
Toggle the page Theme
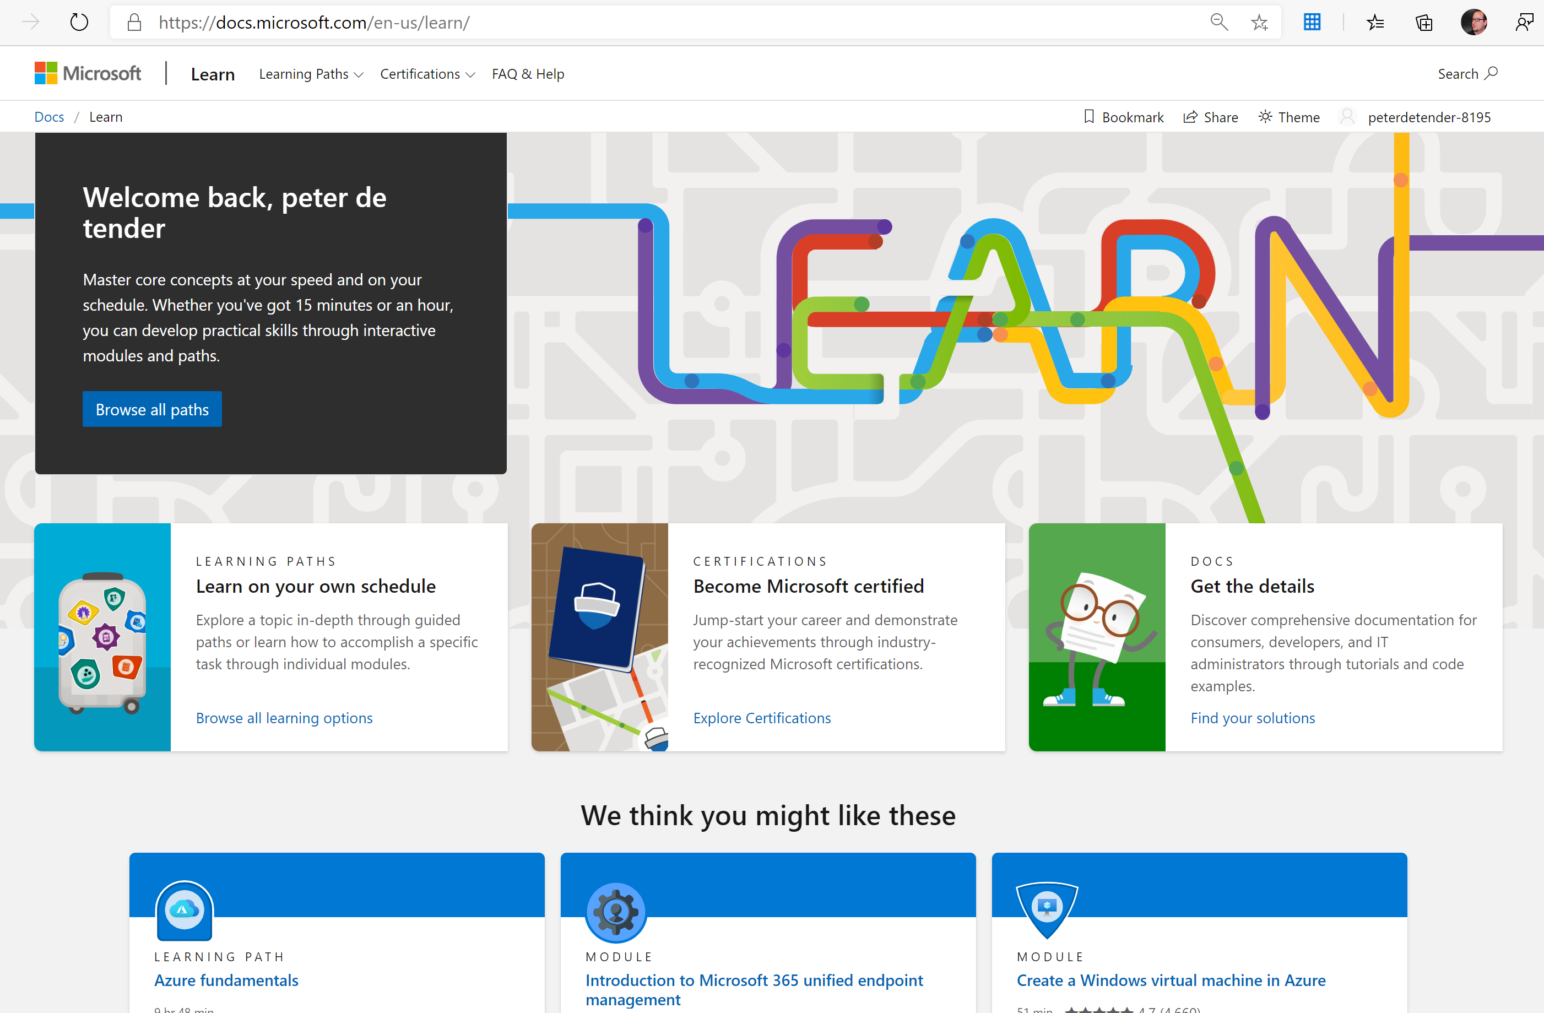(1288, 117)
